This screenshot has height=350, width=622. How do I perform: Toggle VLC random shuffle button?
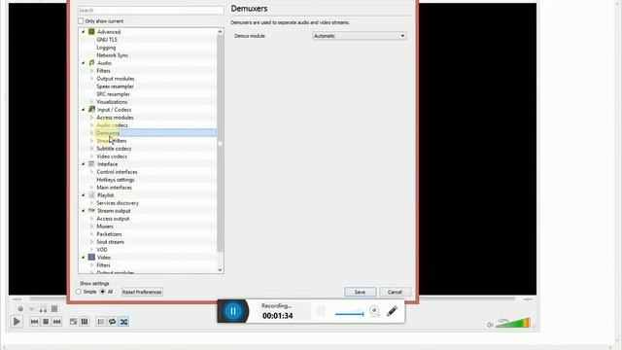point(123,322)
